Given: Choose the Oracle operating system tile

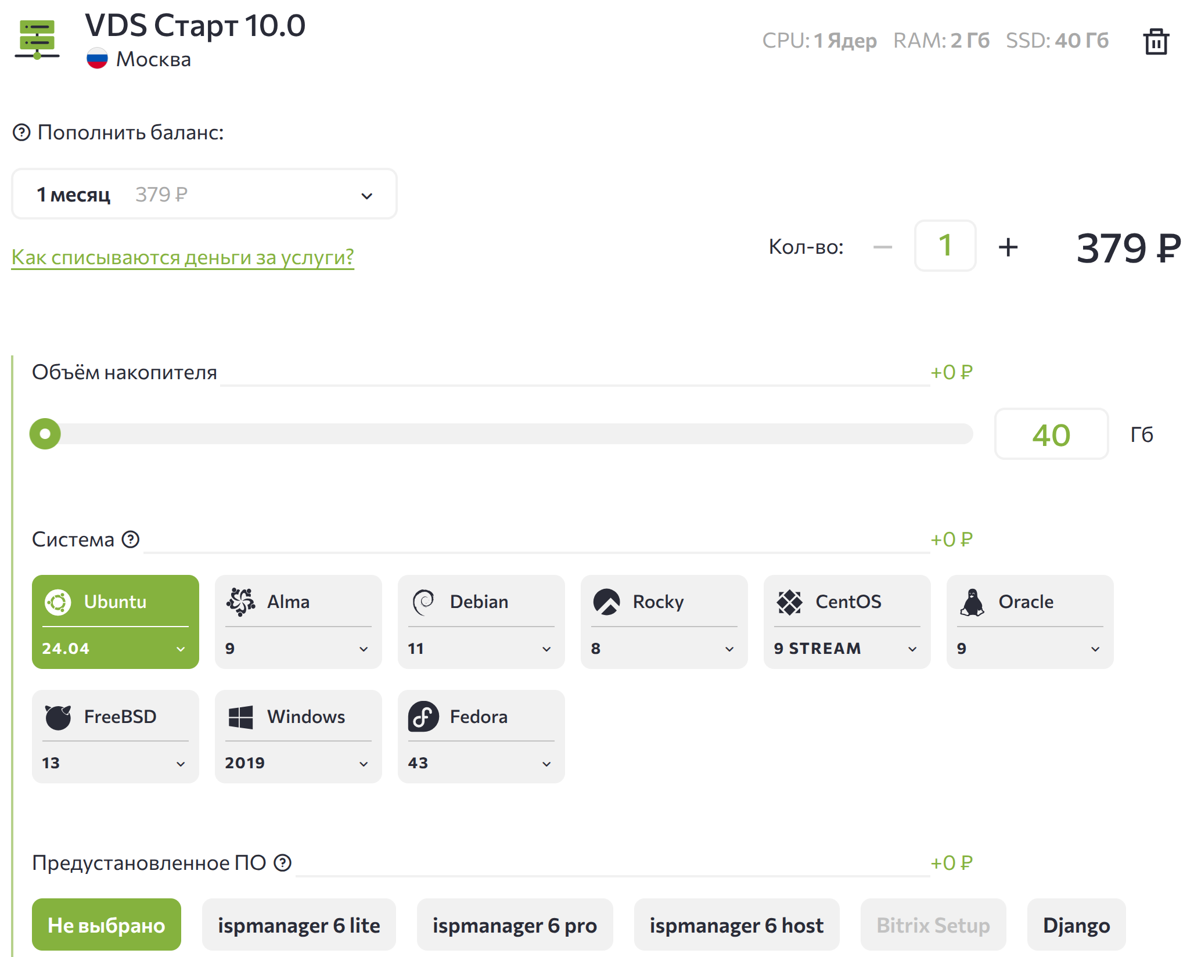Looking at the screenshot, I should 1026,602.
